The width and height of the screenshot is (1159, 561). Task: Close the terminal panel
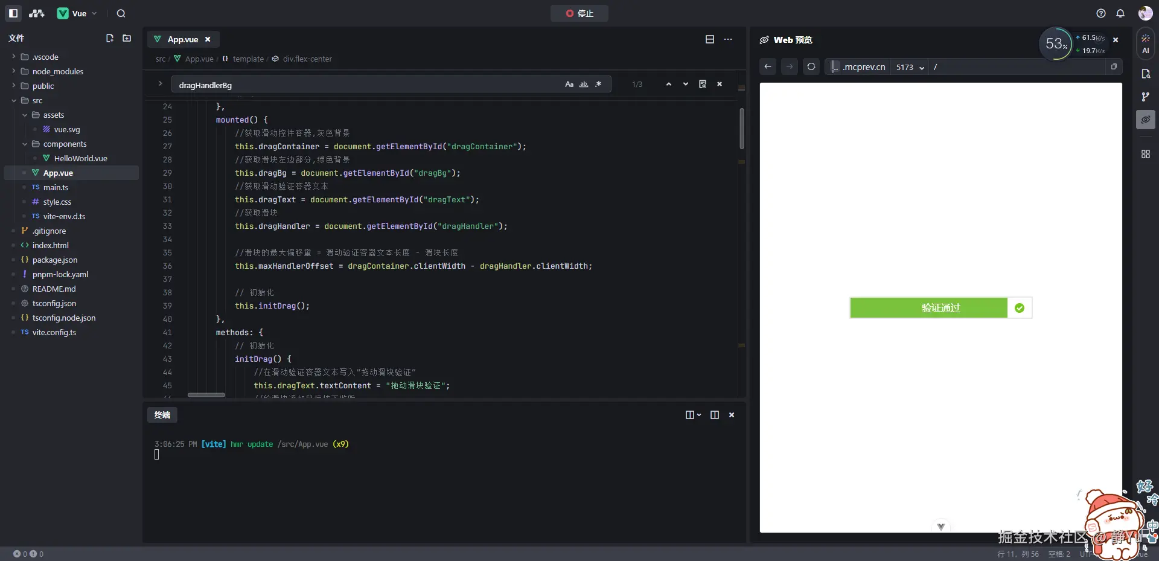732,415
